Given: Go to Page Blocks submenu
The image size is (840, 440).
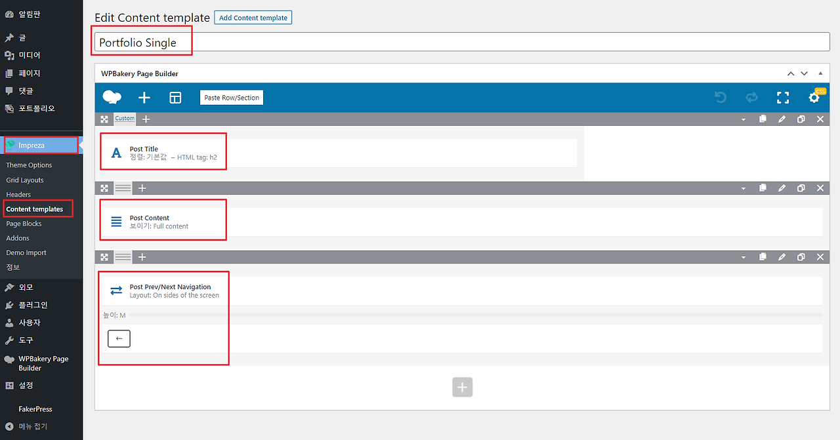Looking at the screenshot, I should pos(24,224).
